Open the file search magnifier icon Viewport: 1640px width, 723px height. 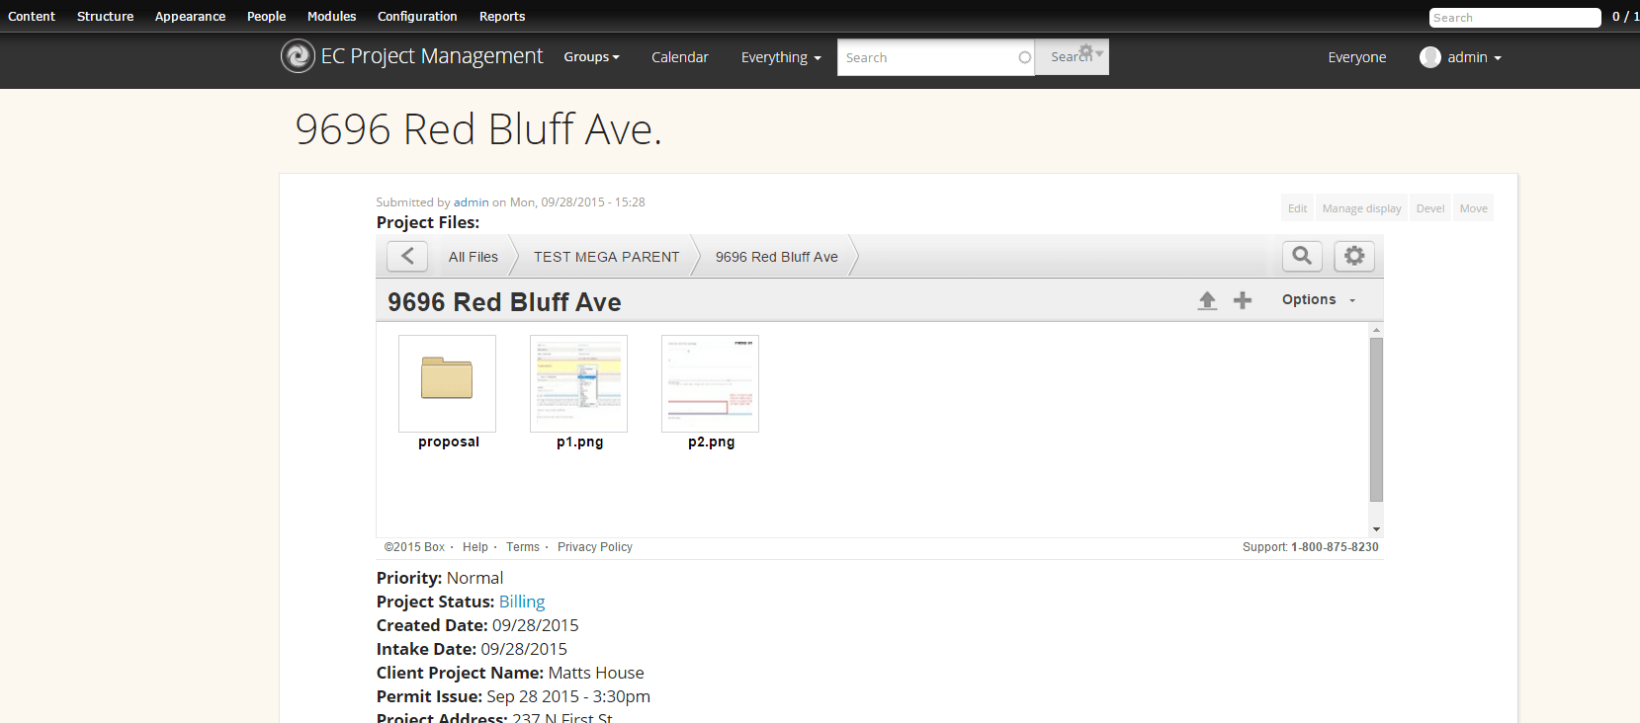click(1302, 257)
